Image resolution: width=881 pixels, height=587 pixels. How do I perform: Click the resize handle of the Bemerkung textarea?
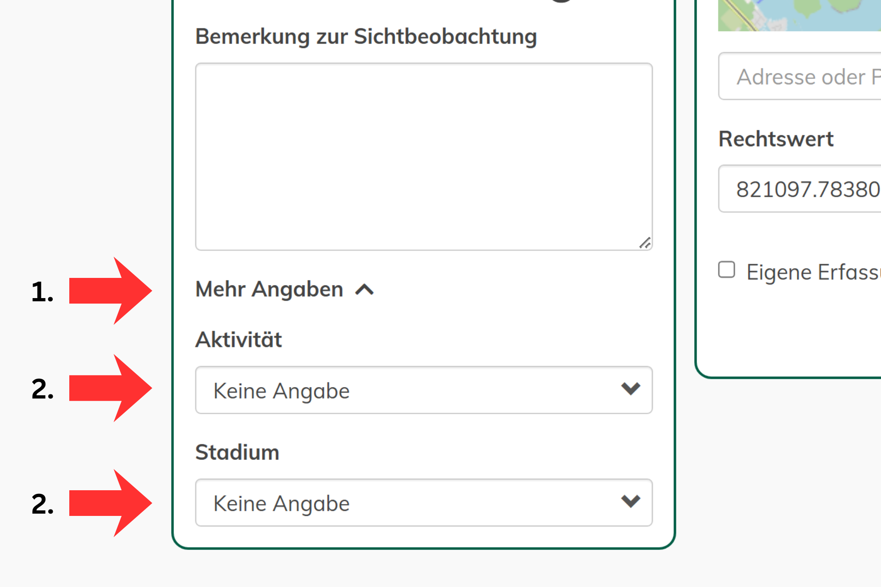(x=645, y=243)
